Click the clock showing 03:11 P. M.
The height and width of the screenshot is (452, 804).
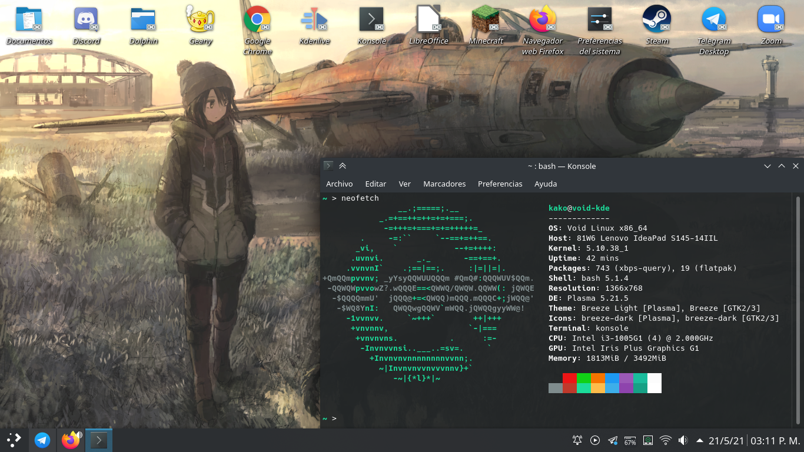(775, 440)
